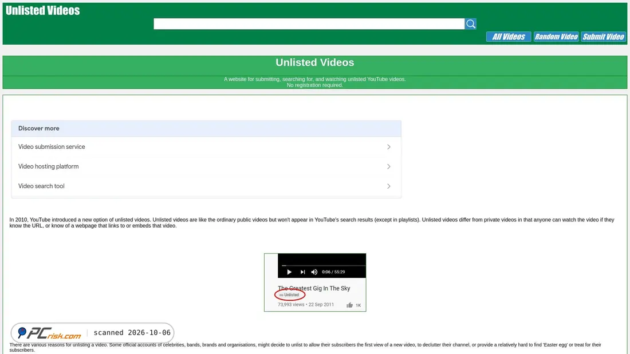Click the 73,993 views text

pyautogui.click(x=291, y=305)
